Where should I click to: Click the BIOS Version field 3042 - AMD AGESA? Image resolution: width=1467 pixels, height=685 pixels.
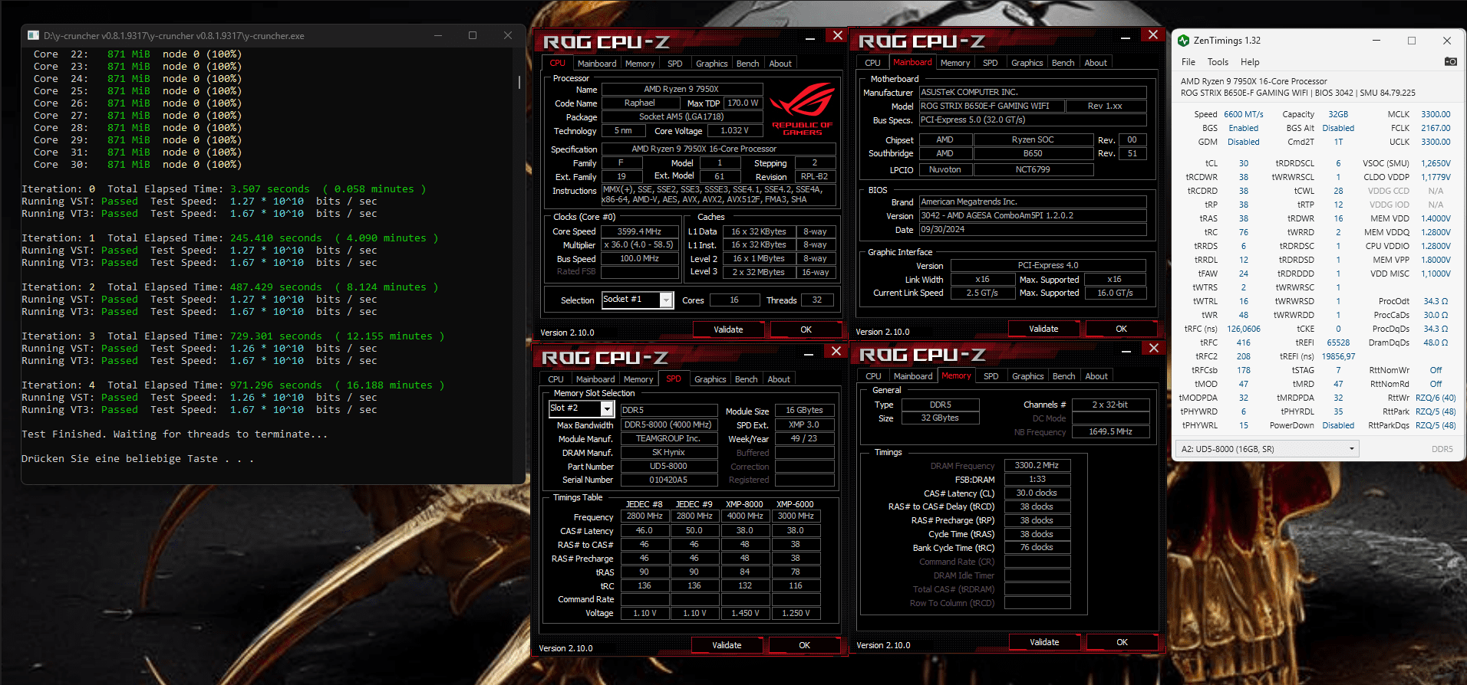click(1033, 215)
